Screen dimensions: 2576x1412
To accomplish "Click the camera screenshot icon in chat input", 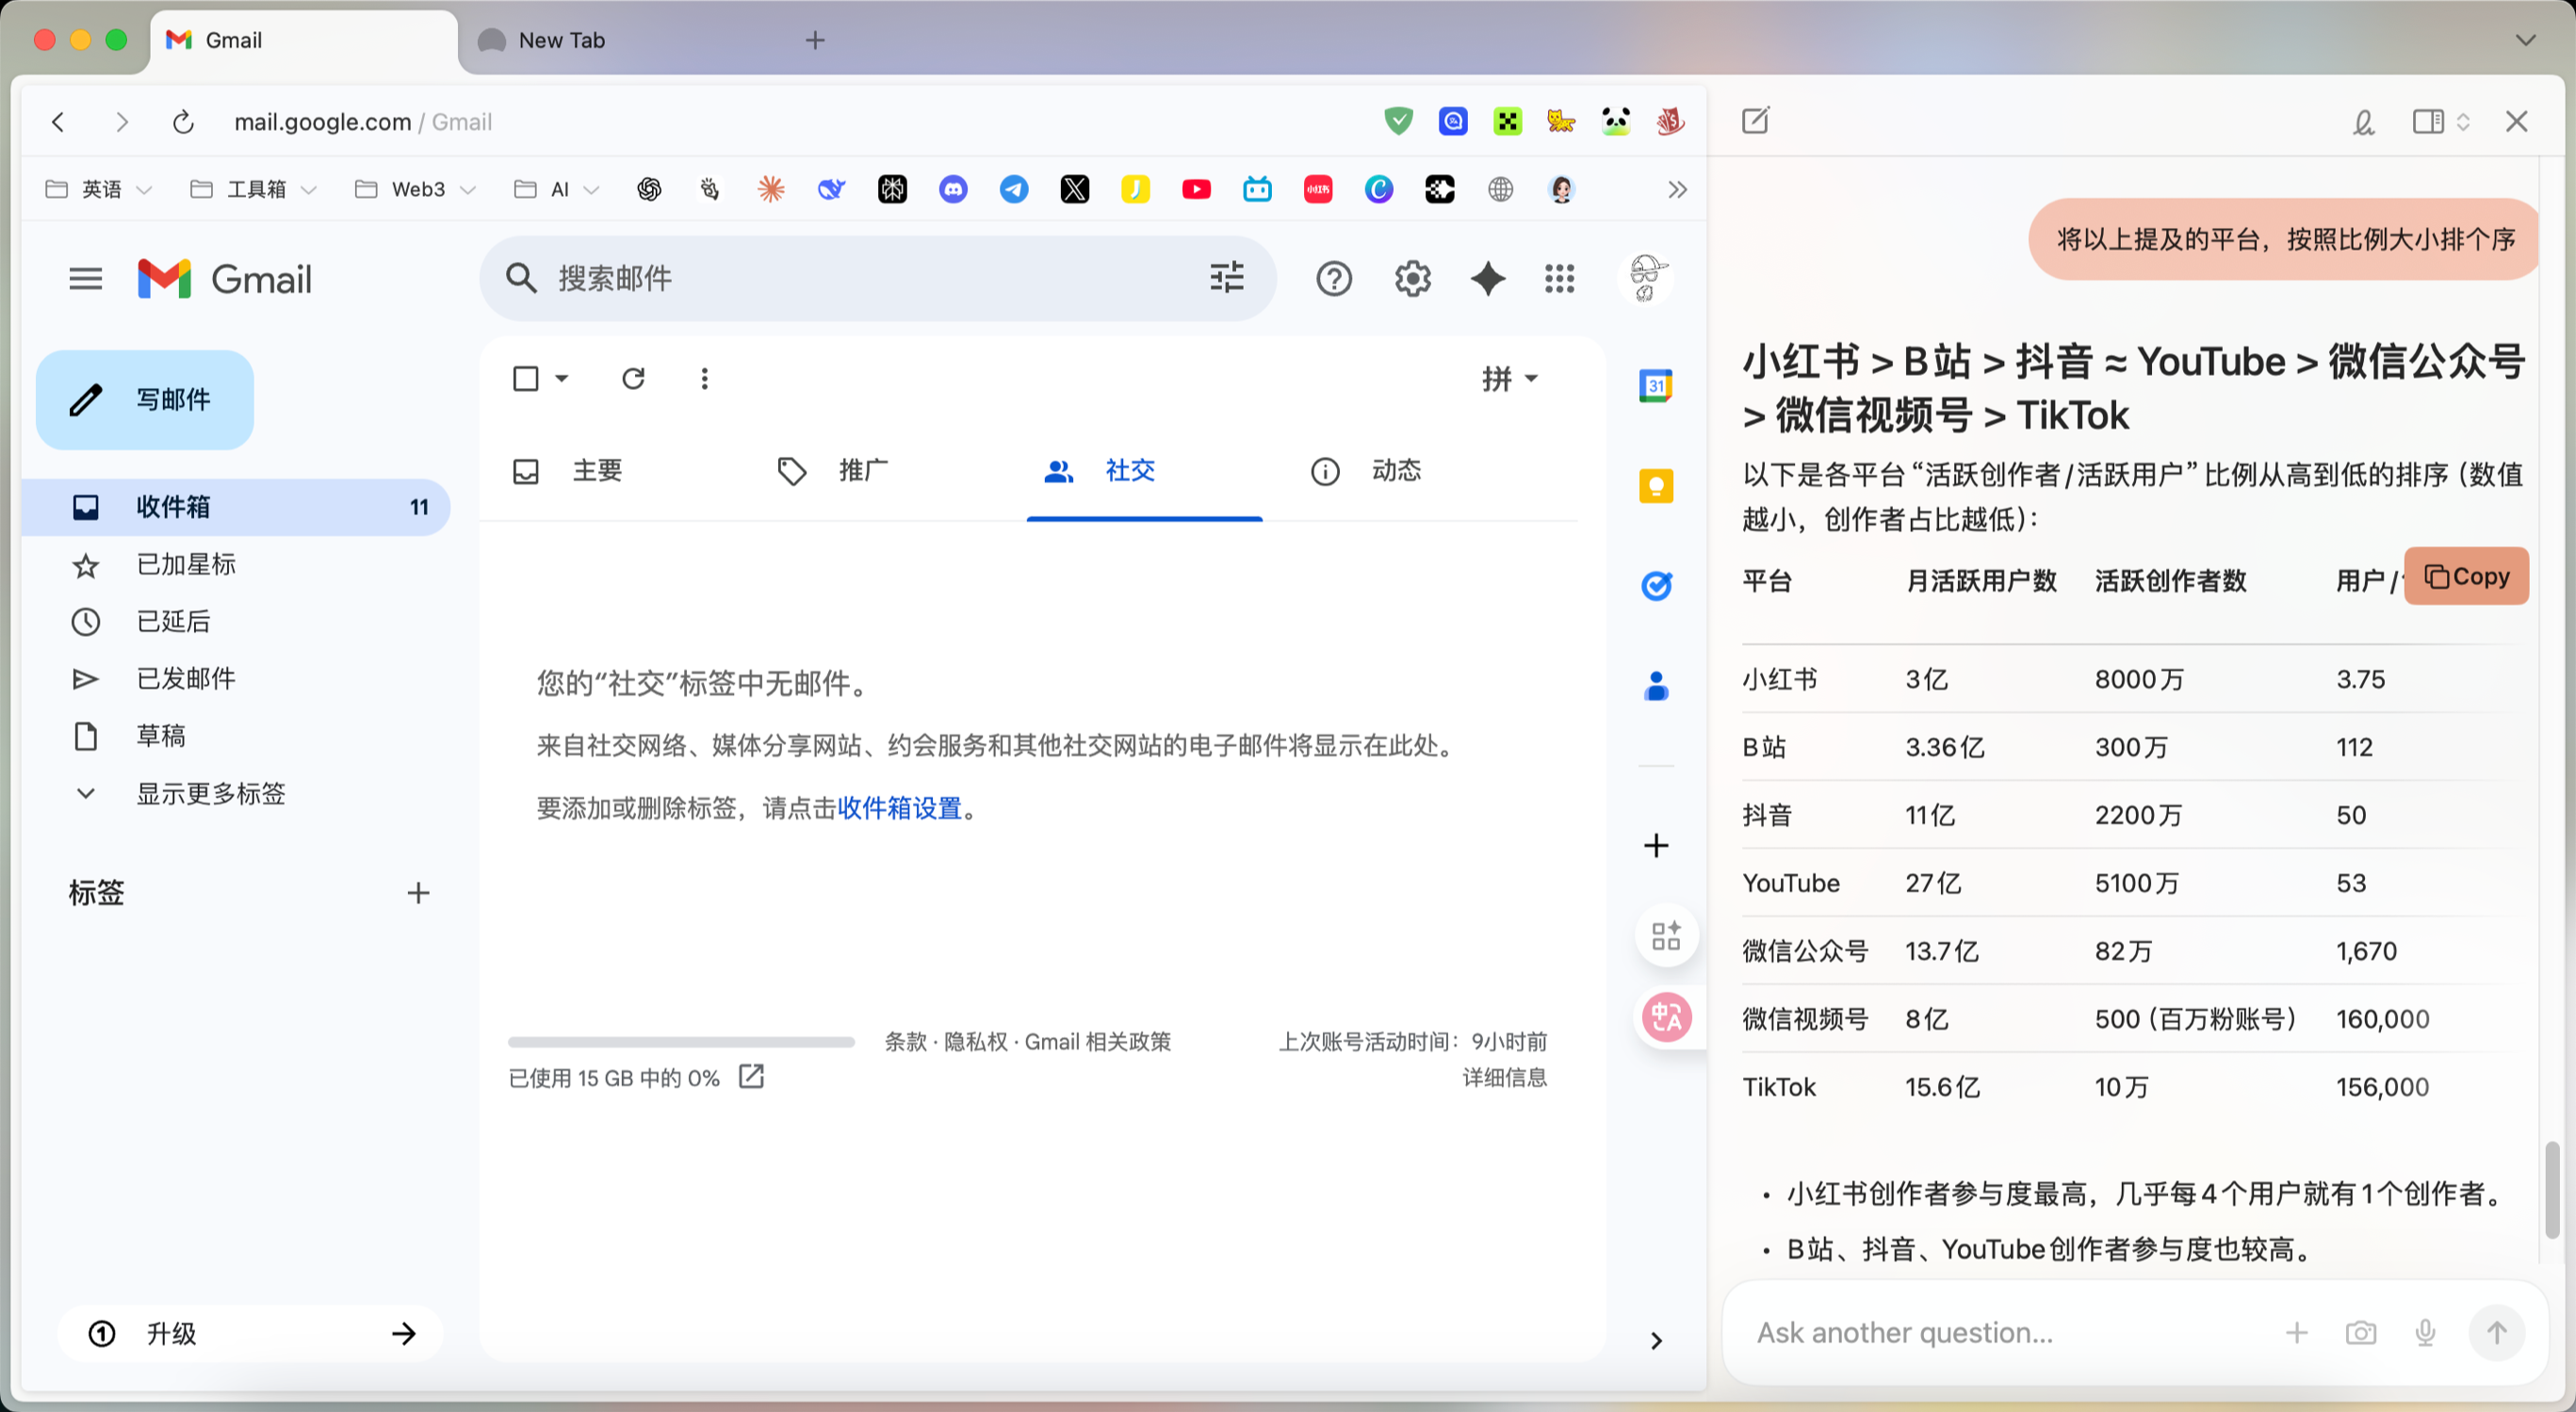I will (2360, 1332).
